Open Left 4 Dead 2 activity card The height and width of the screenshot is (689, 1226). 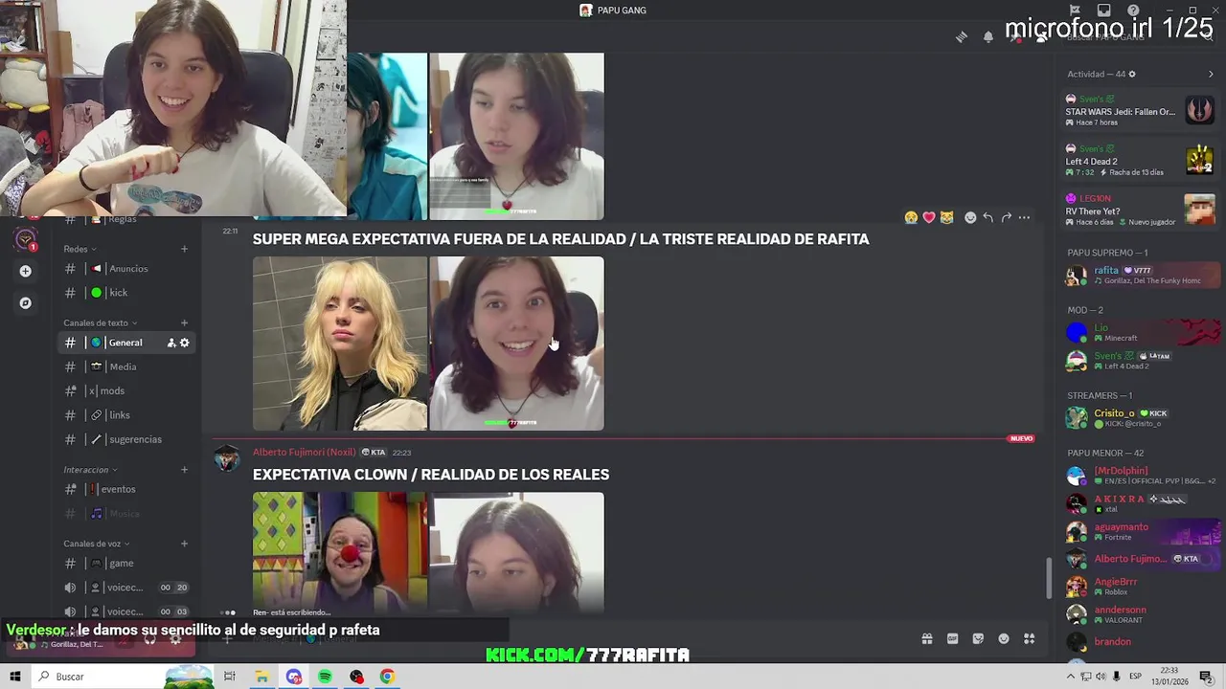pos(1140,160)
